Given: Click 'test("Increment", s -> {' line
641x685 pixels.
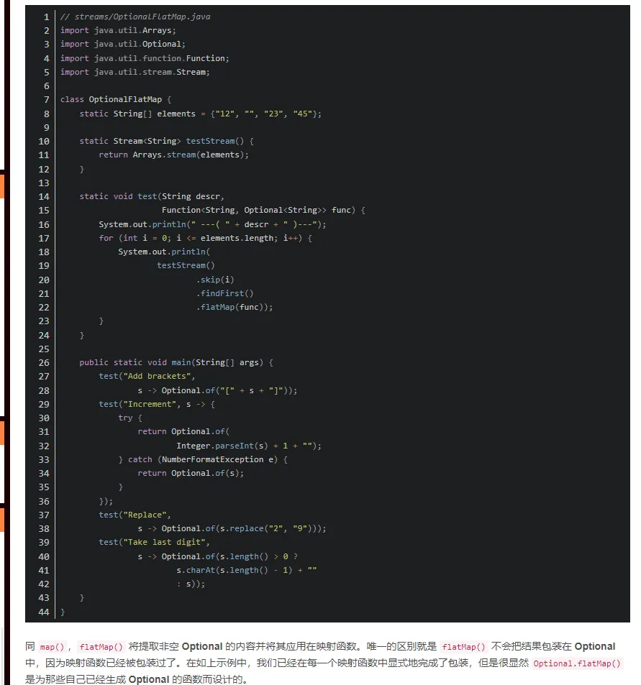Looking at the screenshot, I should click(x=157, y=404).
